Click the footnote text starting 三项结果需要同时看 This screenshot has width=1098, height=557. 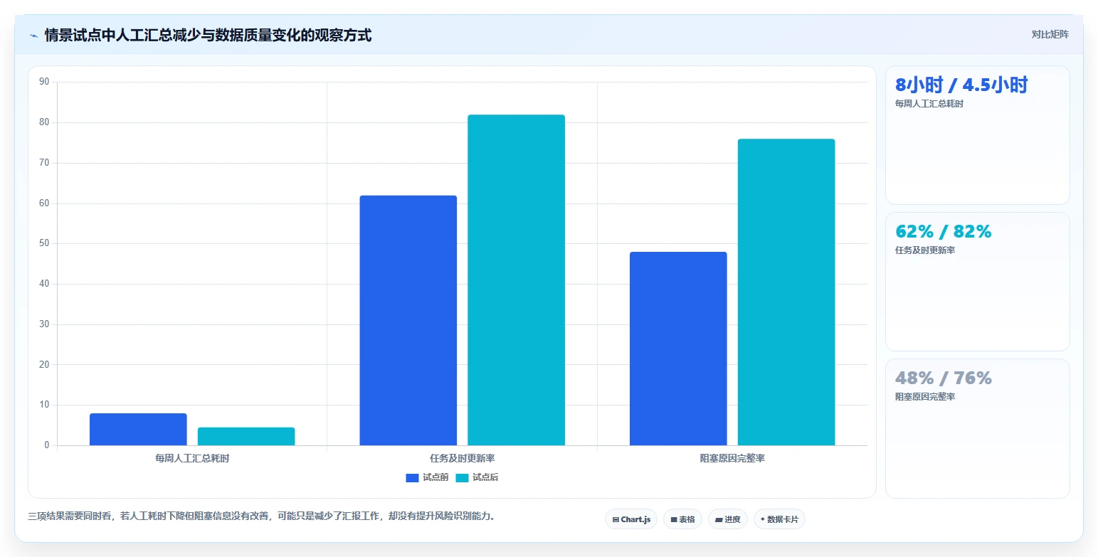[261, 516]
